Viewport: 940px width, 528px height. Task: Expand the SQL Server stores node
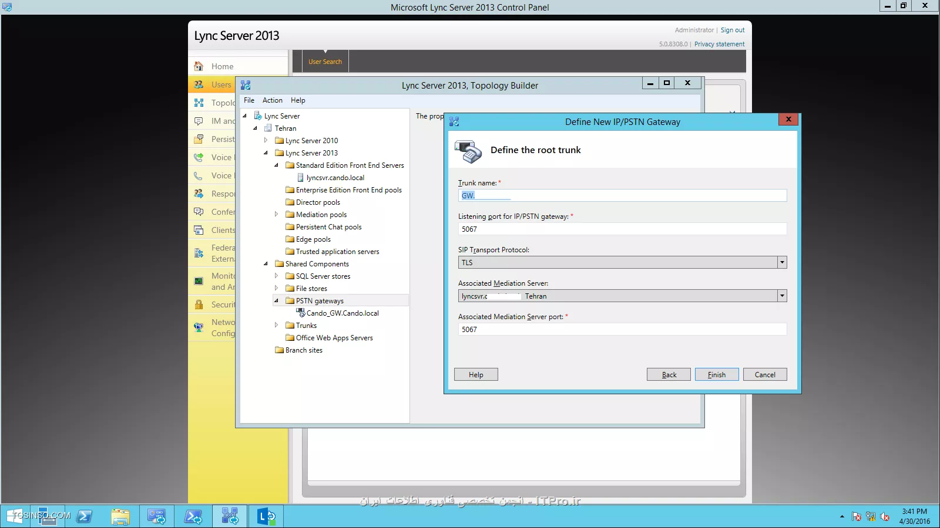276,276
